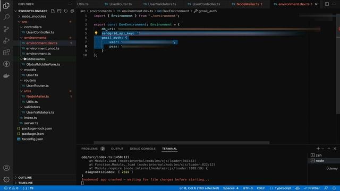Open the Search view in activity bar
This screenshot has height=191, width=340.
[6, 17]
